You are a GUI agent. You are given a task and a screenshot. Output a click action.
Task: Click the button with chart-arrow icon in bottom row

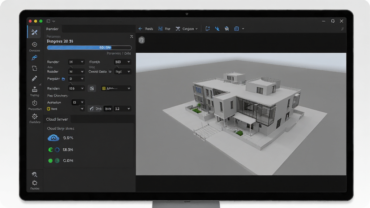click(95, 109)
